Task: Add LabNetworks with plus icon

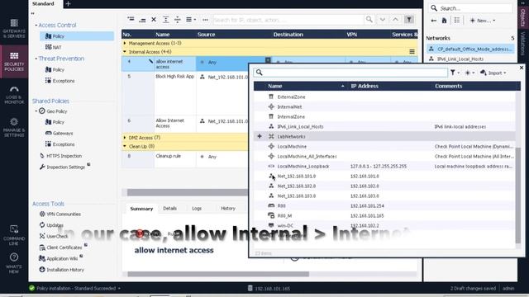Action: click(260, 136)
